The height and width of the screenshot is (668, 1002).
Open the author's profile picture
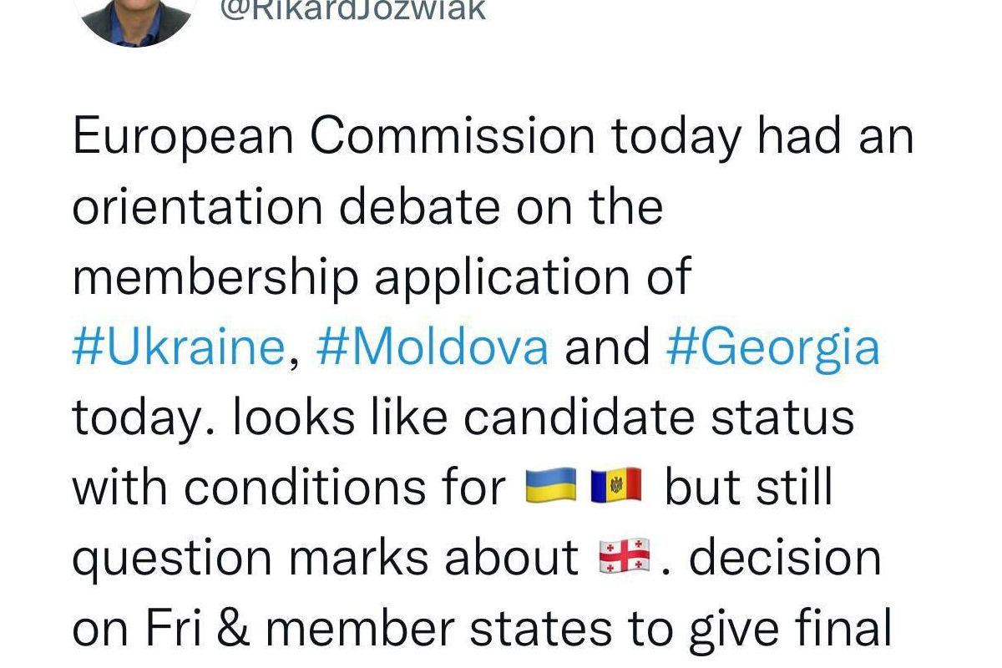[136, 17]
